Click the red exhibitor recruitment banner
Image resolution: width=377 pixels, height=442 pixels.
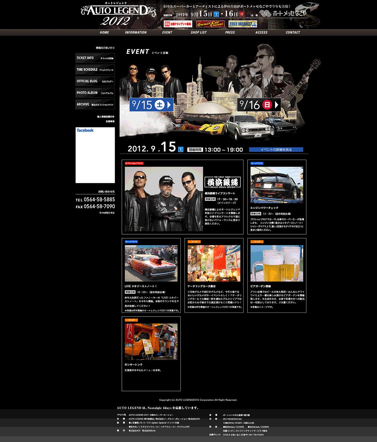pos(178,24)
